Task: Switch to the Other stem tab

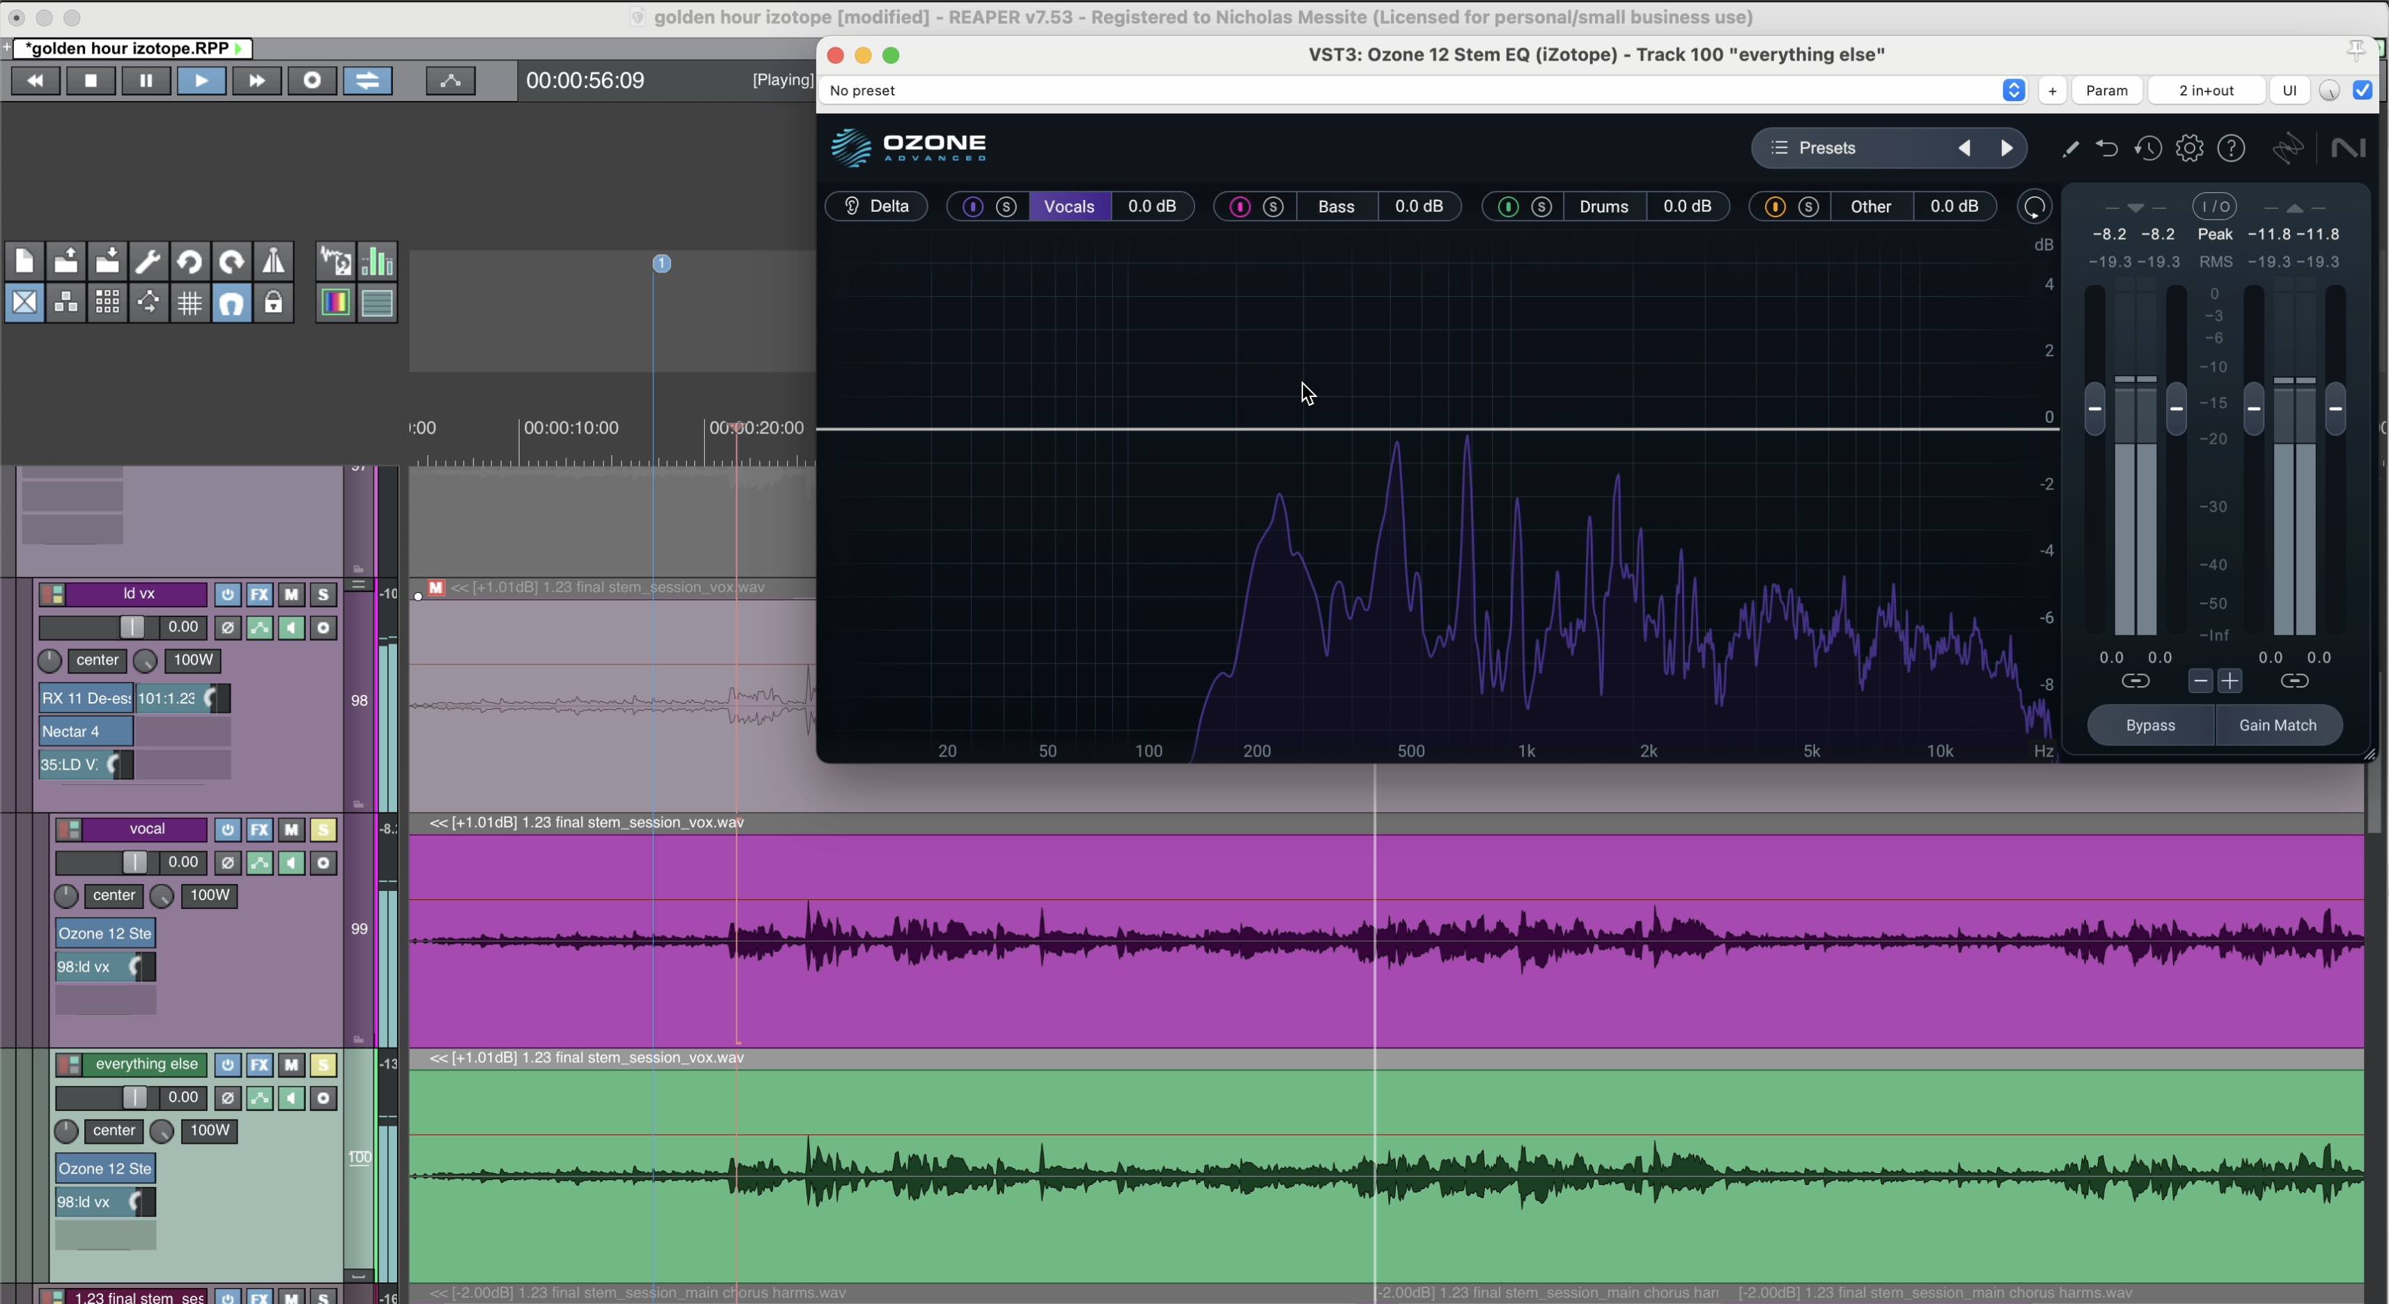Action: pyautogui.click(x=1871, y=206)
